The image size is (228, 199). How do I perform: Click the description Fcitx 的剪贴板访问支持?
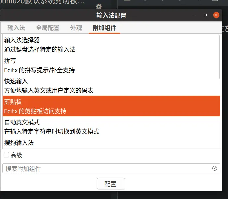[x=35, y=111]
